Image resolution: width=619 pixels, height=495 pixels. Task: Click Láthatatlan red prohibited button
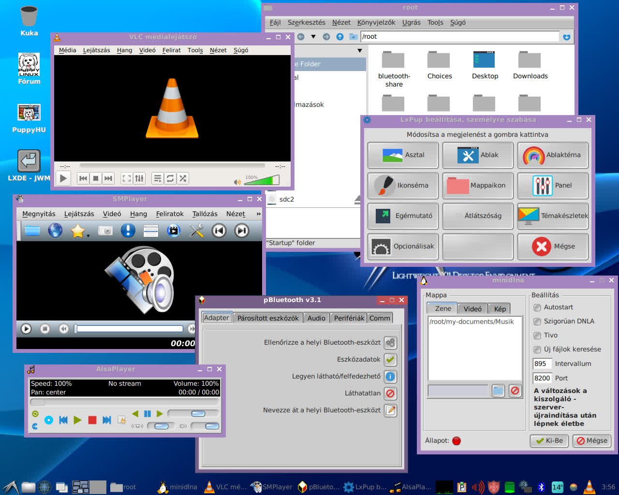click(x=390, y=393)
